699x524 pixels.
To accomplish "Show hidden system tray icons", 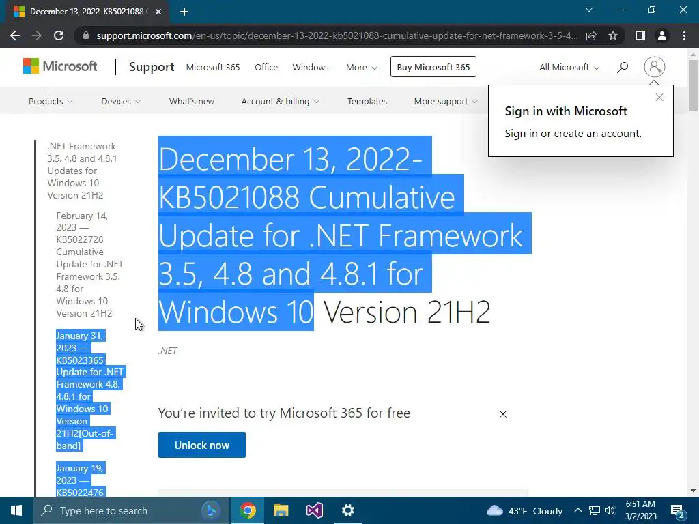I will pos(577,510).
